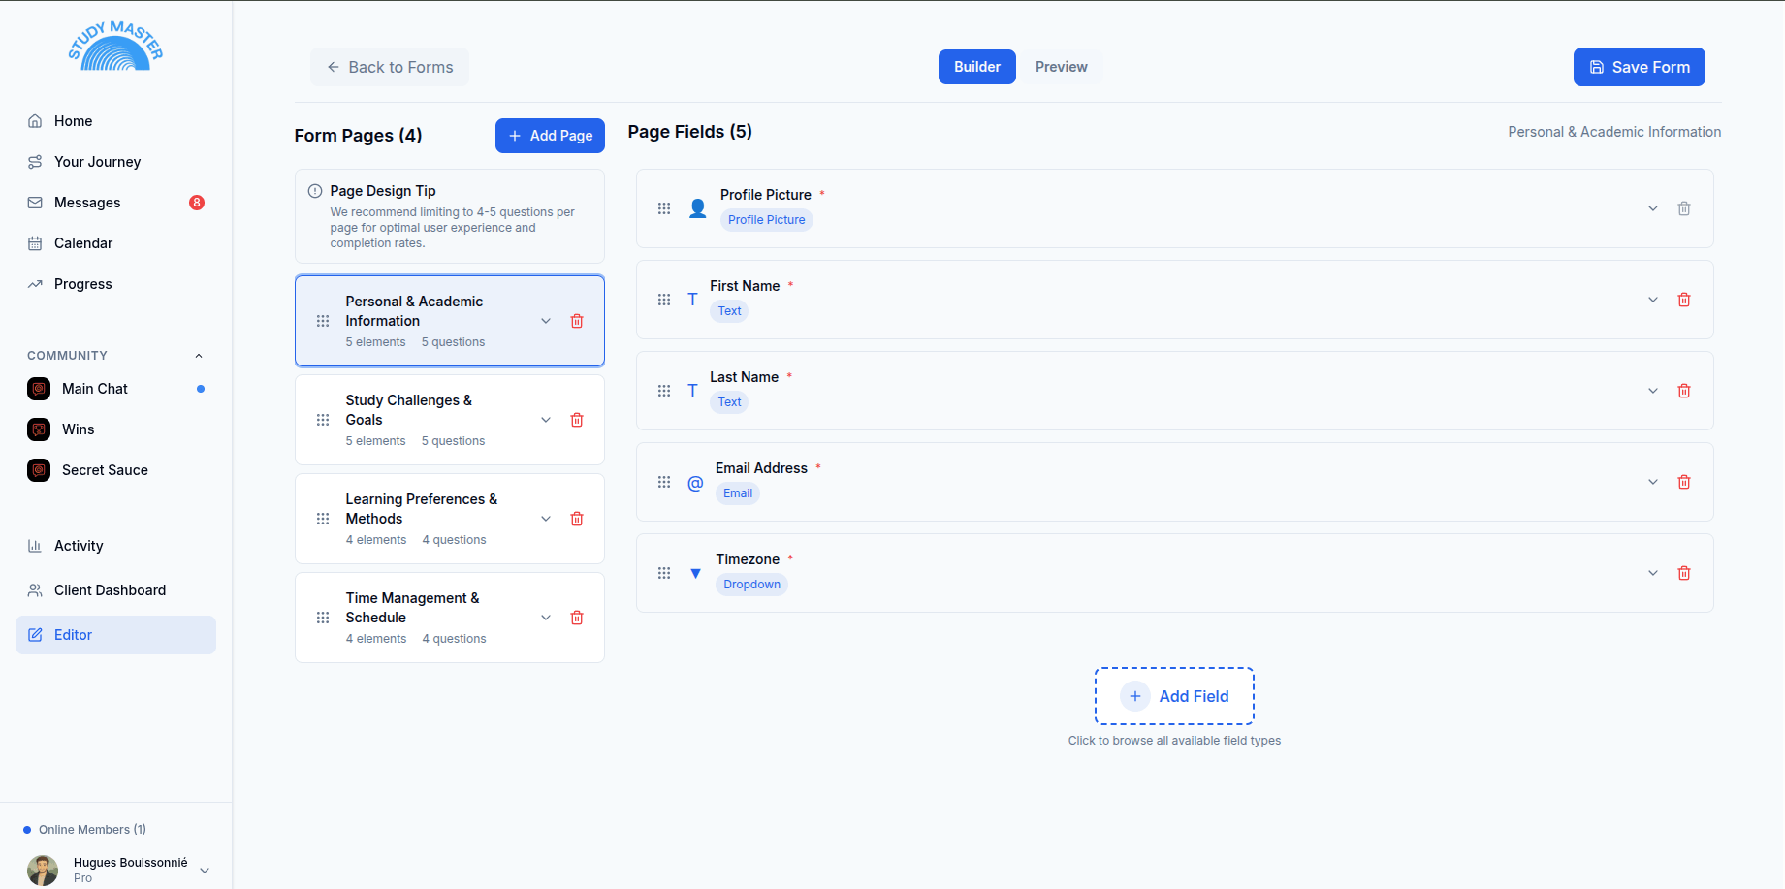Select the Builder tab
Viewport: 1785px width, 889px height.
coord(976,67)
